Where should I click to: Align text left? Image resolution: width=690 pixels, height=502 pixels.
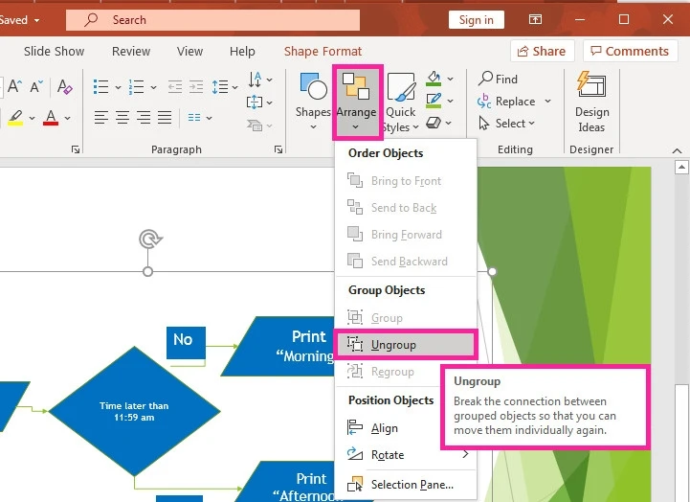point(100,118)
